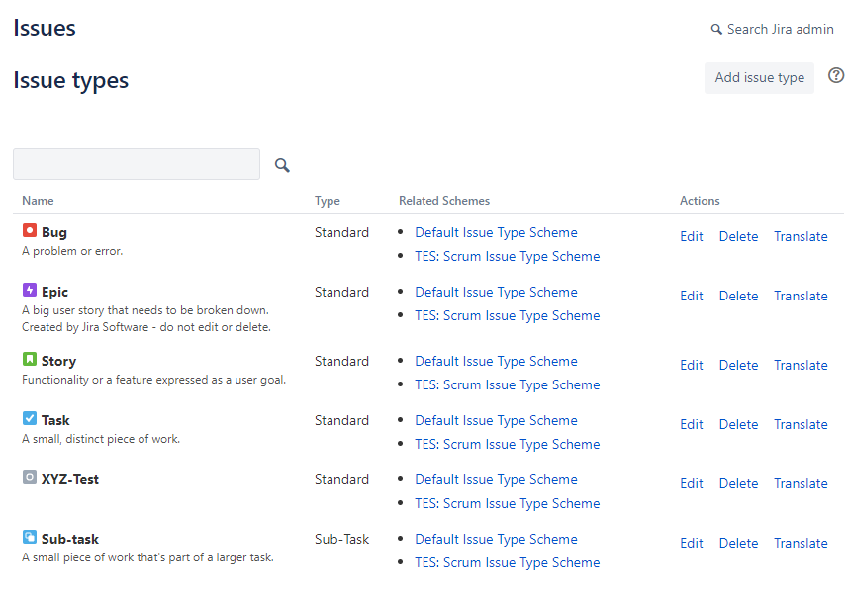
Task: Open Default Issue Type Scheme for Bug
Action: pos(496,233)
